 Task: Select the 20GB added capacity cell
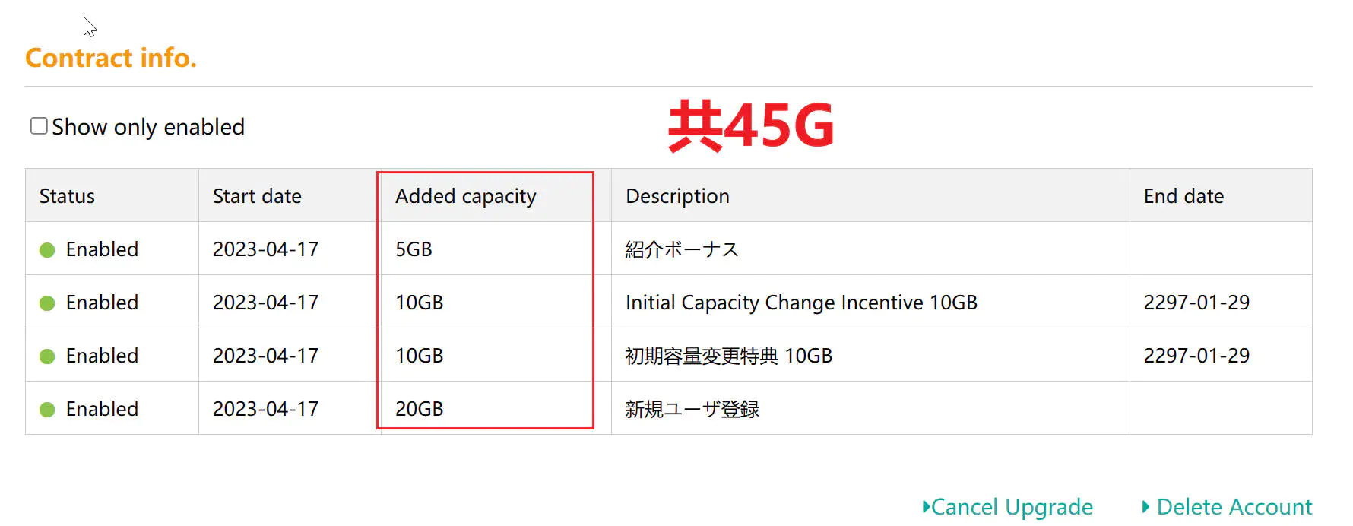(419, 409)
